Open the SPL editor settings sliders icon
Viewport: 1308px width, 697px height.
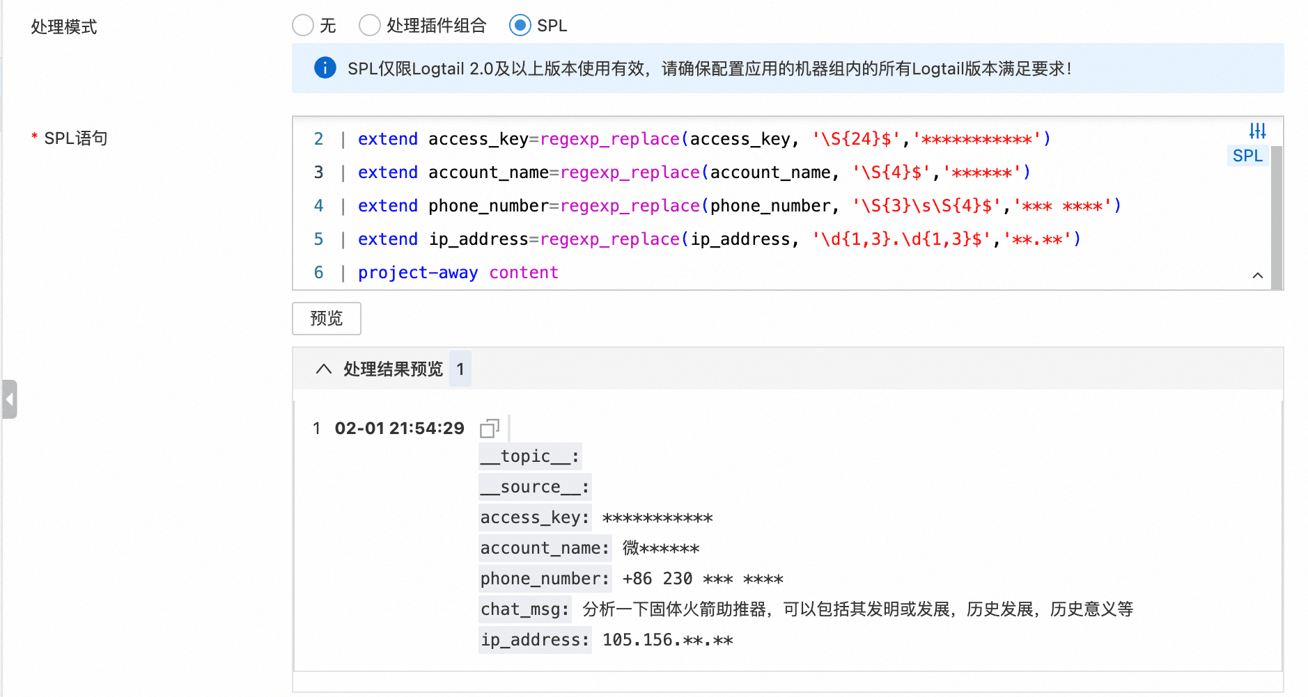pyautogui.click(x=1257, y=131)
